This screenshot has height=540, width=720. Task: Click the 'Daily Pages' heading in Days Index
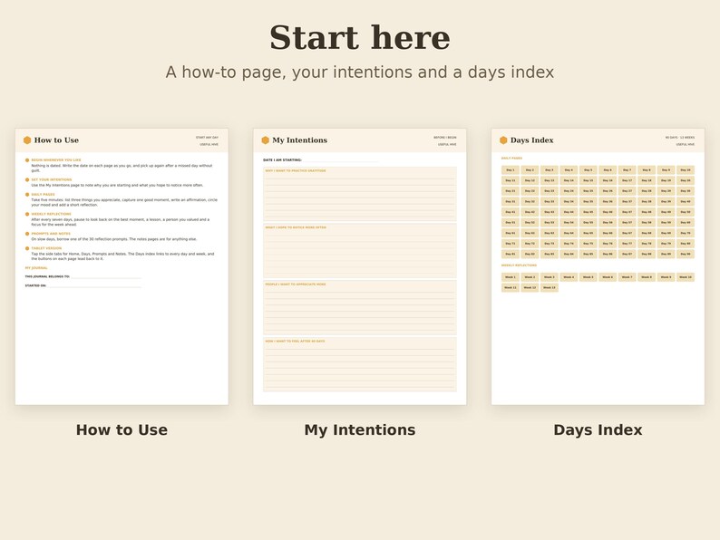(x=511, y=159)
